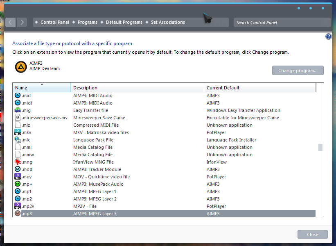This screenshot has width=336, height=246.
Task: Click the 'MP2V - File' description
Action: click(85, 206)
